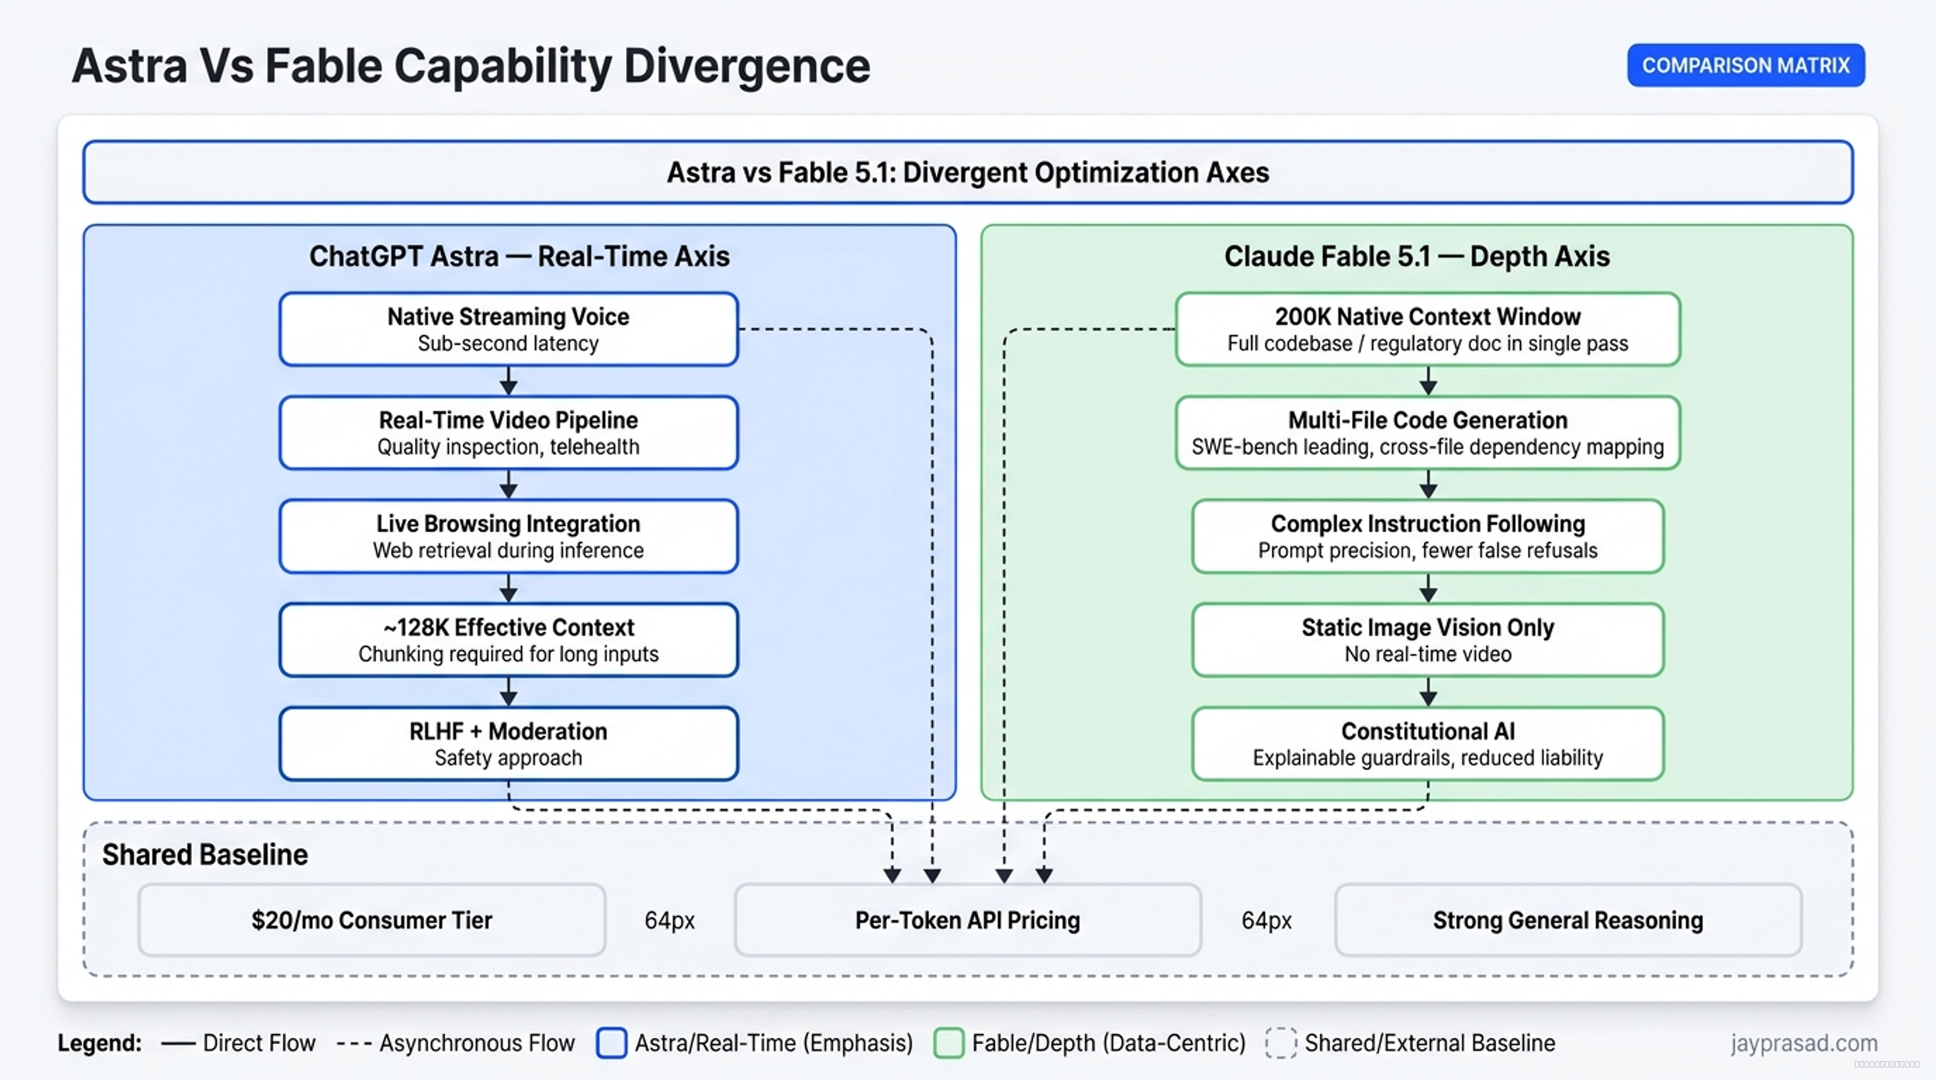Click the COMPARISON MATRIX badge
Screen dimensions: 1936x1080
1745,66
